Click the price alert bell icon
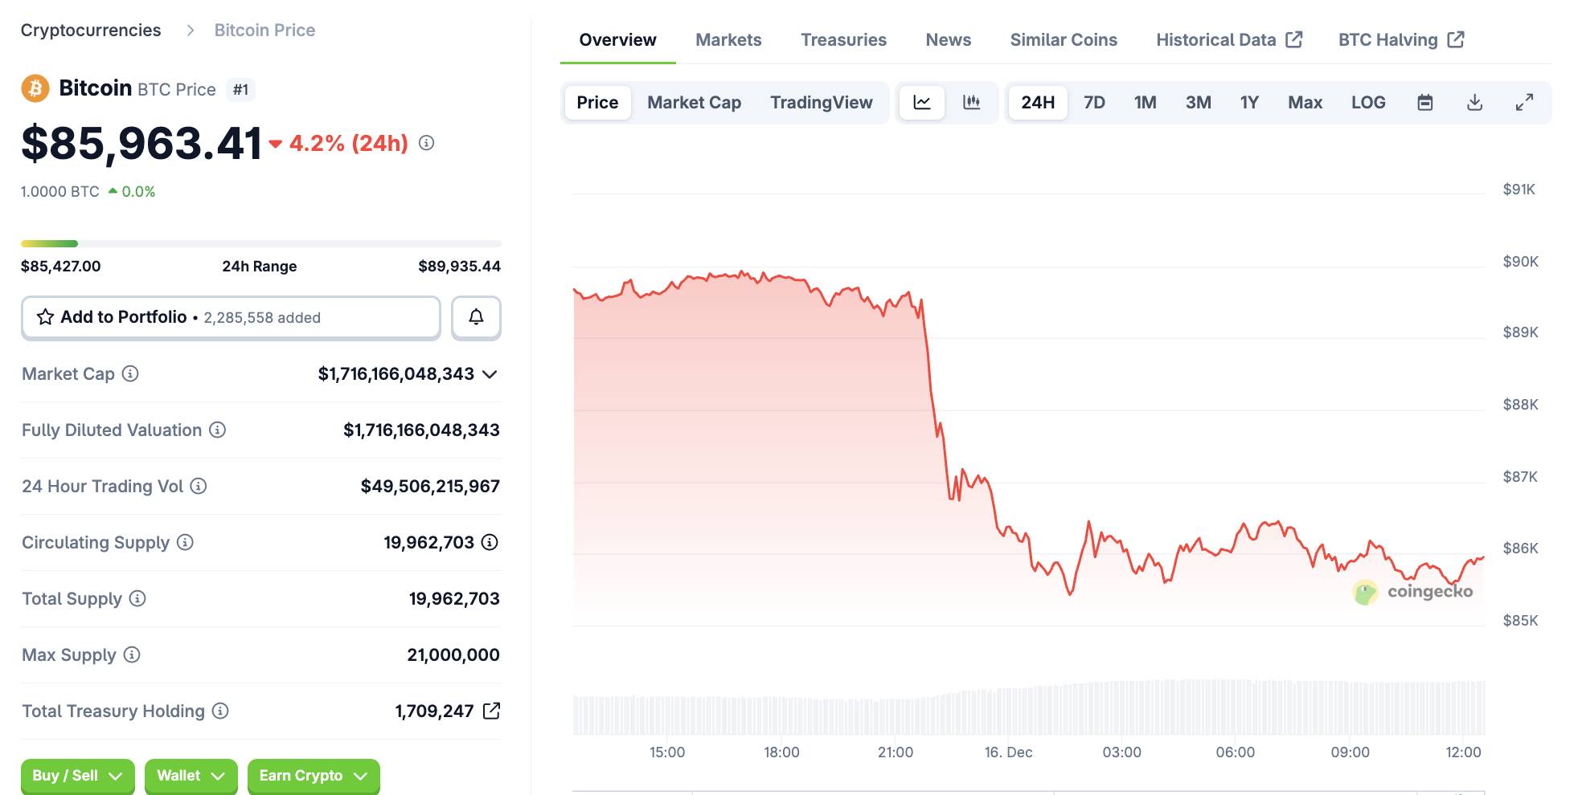The width and height of the screenshot is (1574, 795). [476, 317]
